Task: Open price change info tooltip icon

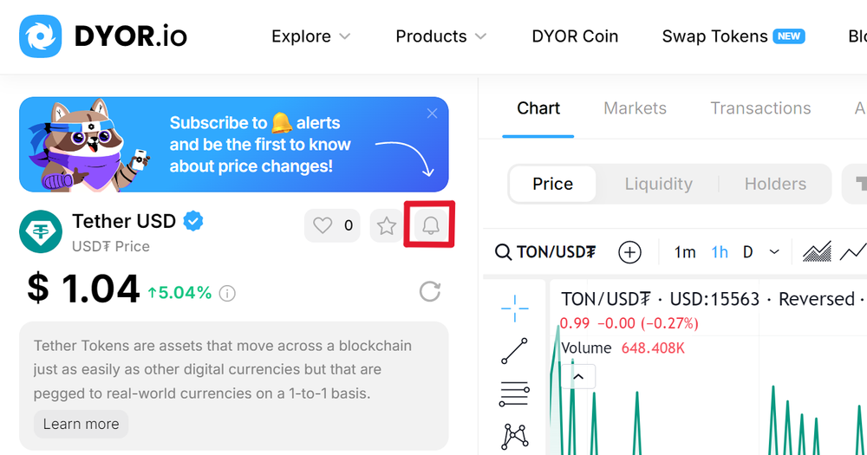Action: click(227, 293)
